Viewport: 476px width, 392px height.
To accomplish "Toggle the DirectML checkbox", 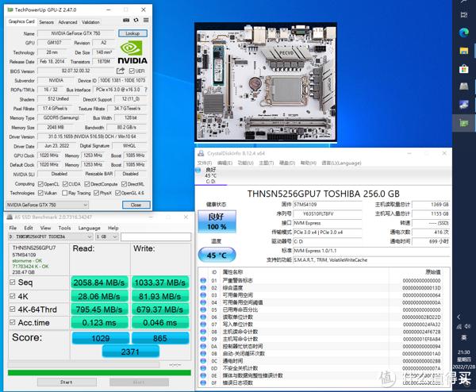I will 125,184.
